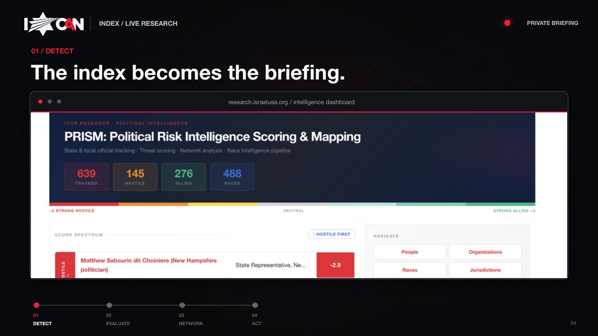Click the Index / Live Research header label
The width and height of the screenshot is (598, 336).
click(x=138, y=24)
